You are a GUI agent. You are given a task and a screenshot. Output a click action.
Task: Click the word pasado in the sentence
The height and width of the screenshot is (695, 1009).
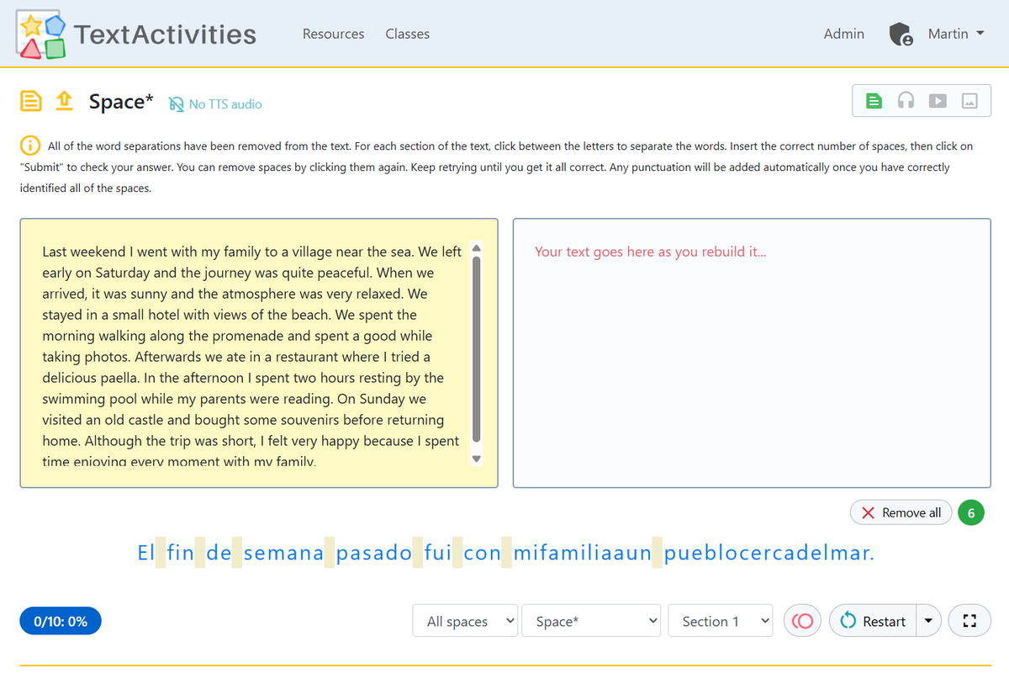point(374,553)
